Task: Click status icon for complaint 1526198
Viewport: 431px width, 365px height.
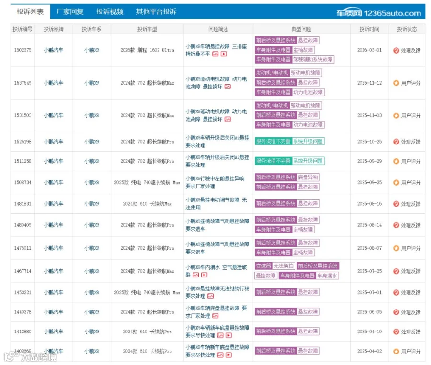Action: point(396,142)
